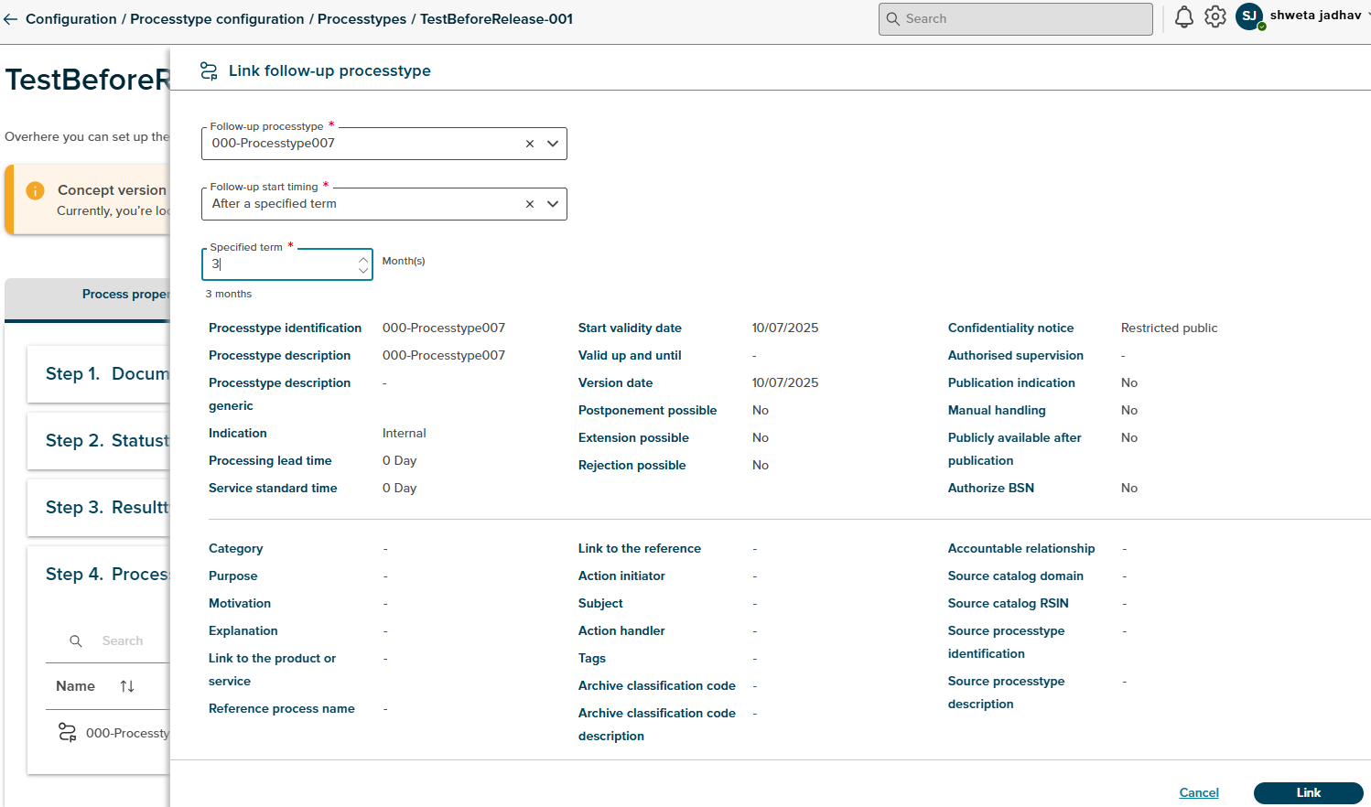Viewport: 1371px width, 807px height.
Task: Clear the Follow-up processtype selection
Action: (x=530, y=144)
